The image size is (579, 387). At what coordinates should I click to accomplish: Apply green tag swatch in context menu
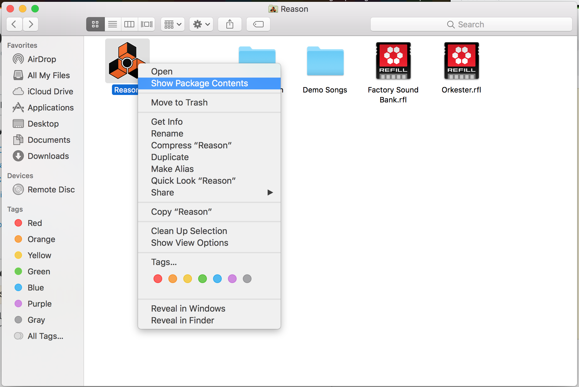[x=203, y=279]
